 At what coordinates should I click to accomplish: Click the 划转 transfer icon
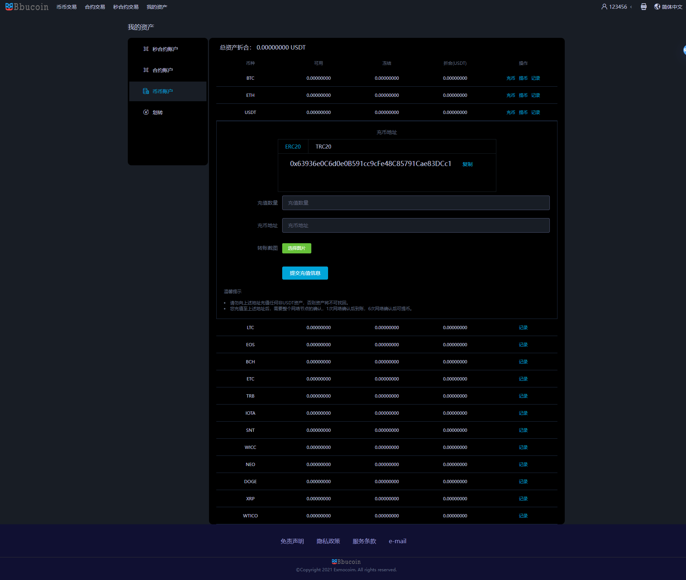[146, 112]
